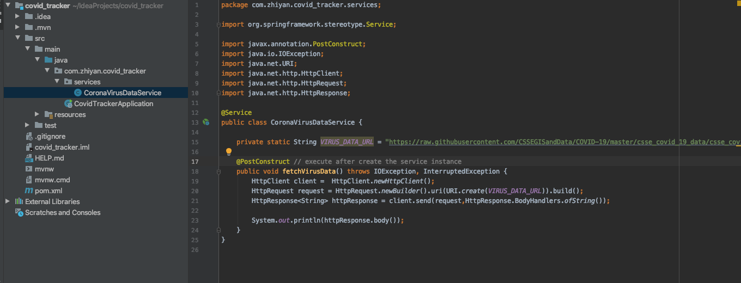
Task: Select the mvnw.cmd file
Action: tap(52, 180)
